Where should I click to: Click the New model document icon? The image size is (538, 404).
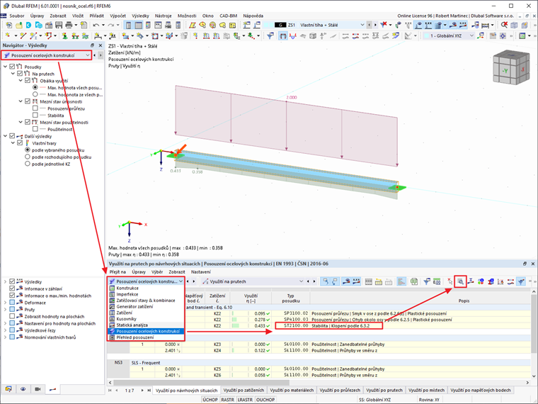pos(9,25)
